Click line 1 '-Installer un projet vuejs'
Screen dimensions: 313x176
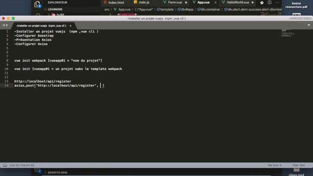56,31
